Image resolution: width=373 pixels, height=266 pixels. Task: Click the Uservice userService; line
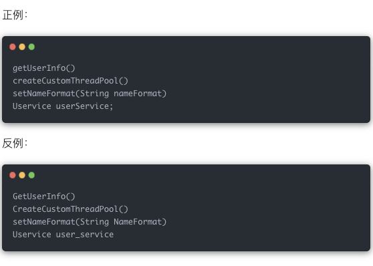pyautogui.click(x=63, y=106)
